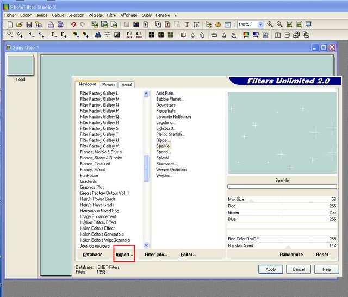348x297 pixels.
Task: Select Frames, Marble & Crystal category
Action: 101,152
